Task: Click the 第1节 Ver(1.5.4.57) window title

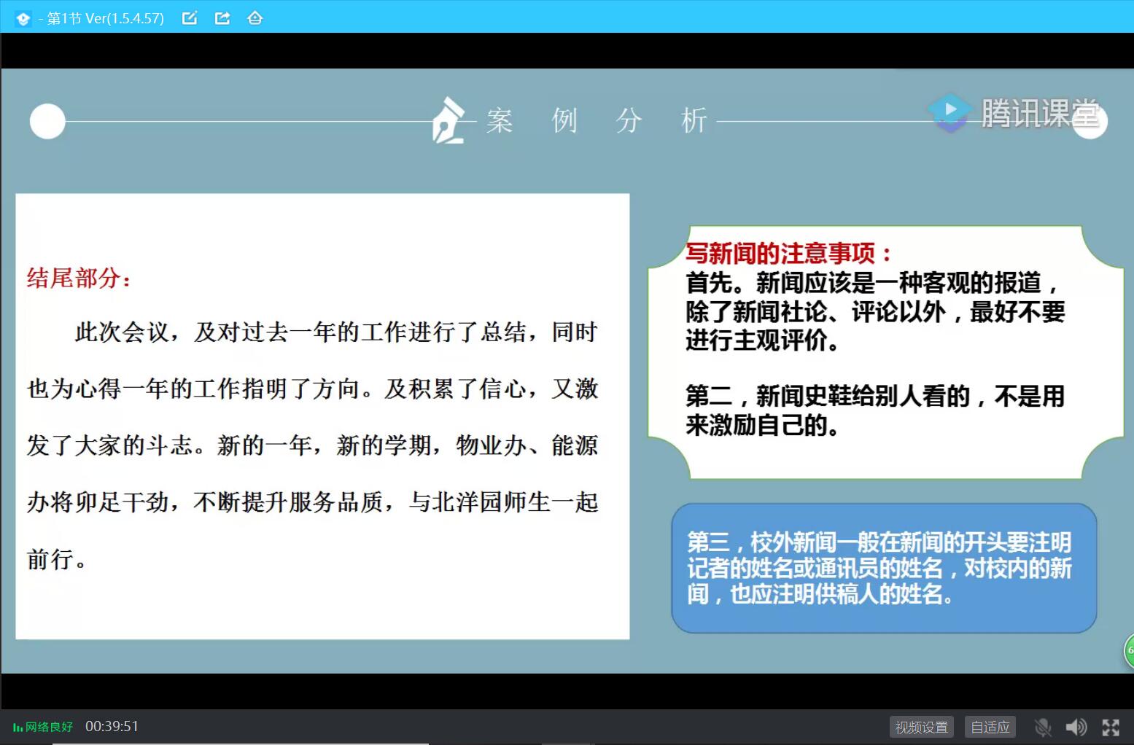Action: point(105,18)
